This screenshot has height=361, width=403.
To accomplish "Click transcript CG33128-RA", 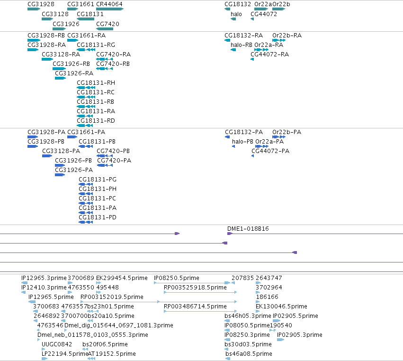I will click(61, 54).
